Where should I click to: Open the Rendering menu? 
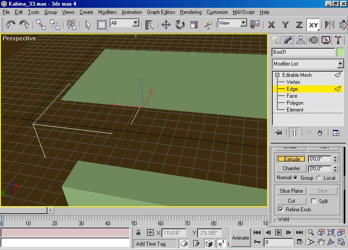point(191,12)
